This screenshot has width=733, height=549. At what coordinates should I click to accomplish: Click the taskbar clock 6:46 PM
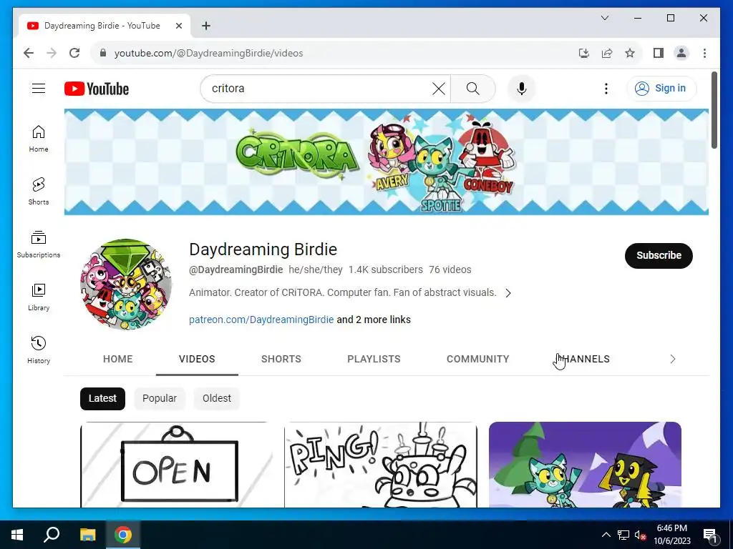(671, 535)
